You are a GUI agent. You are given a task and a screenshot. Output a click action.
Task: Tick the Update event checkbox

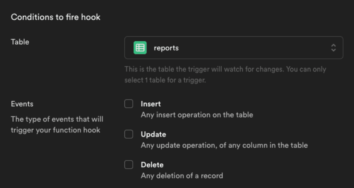click(129, 135)
